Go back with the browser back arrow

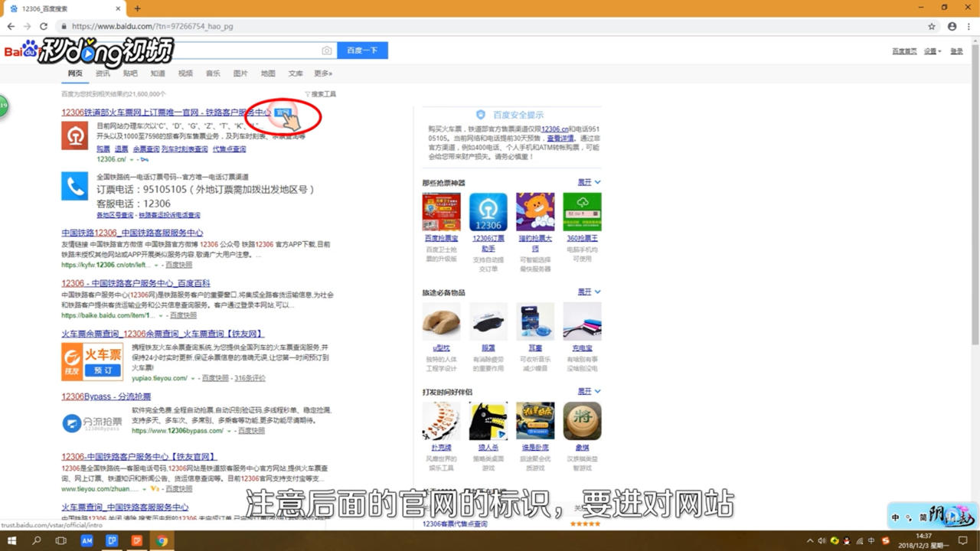[11, 26]
